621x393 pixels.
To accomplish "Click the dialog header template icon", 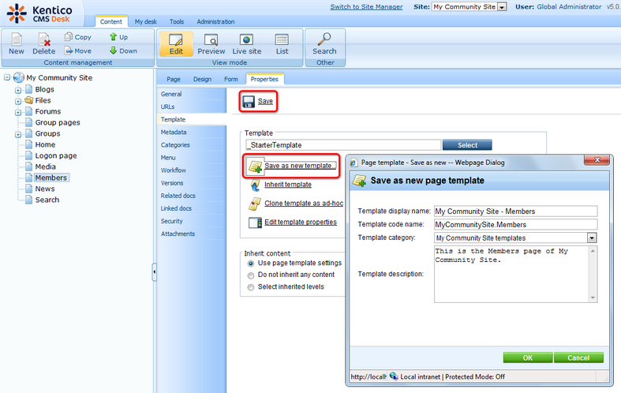I will coord(359,180).
